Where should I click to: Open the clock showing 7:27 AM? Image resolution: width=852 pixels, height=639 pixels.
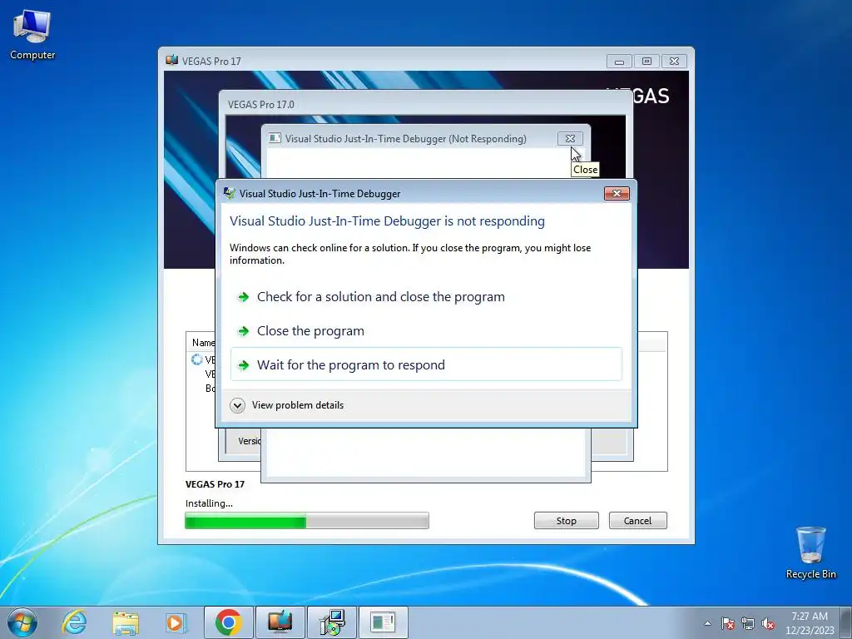810,623
